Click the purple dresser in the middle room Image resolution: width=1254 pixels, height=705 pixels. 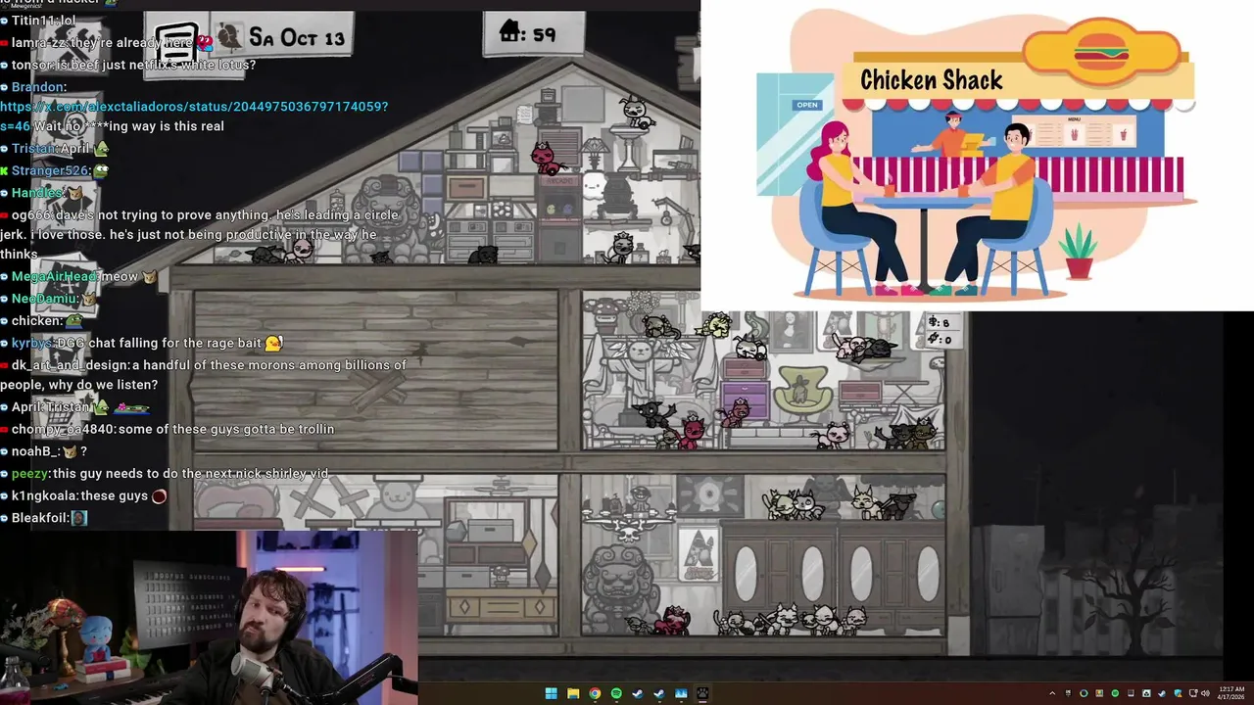(744, 399)
